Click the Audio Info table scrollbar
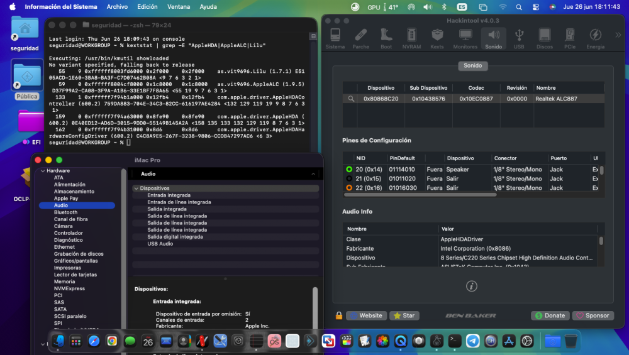629x355 pixels. click(x=601, y=241)
